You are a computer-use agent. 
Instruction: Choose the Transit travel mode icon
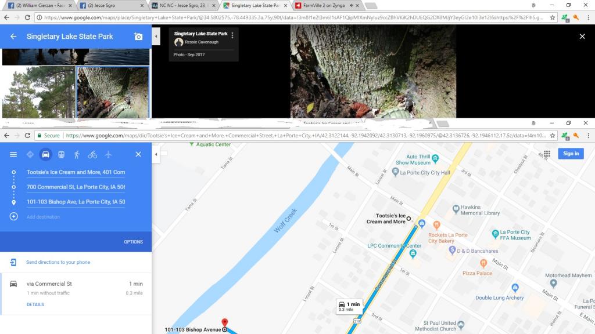tap(61, 154)
